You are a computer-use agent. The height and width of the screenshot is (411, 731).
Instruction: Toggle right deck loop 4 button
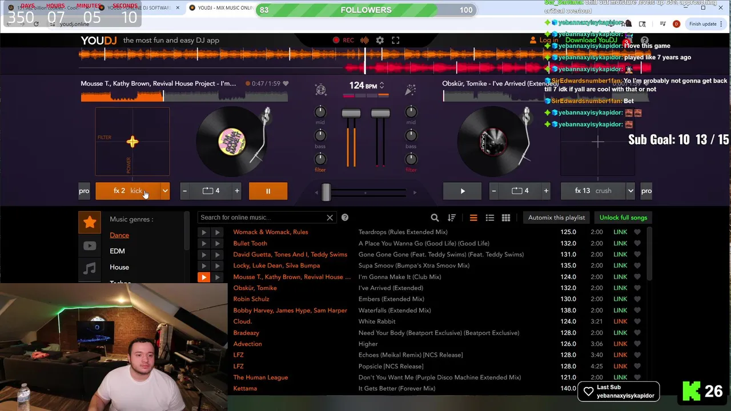tap(520, 191)
